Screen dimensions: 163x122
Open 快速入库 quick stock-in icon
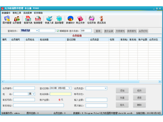(x=49, y=20)
